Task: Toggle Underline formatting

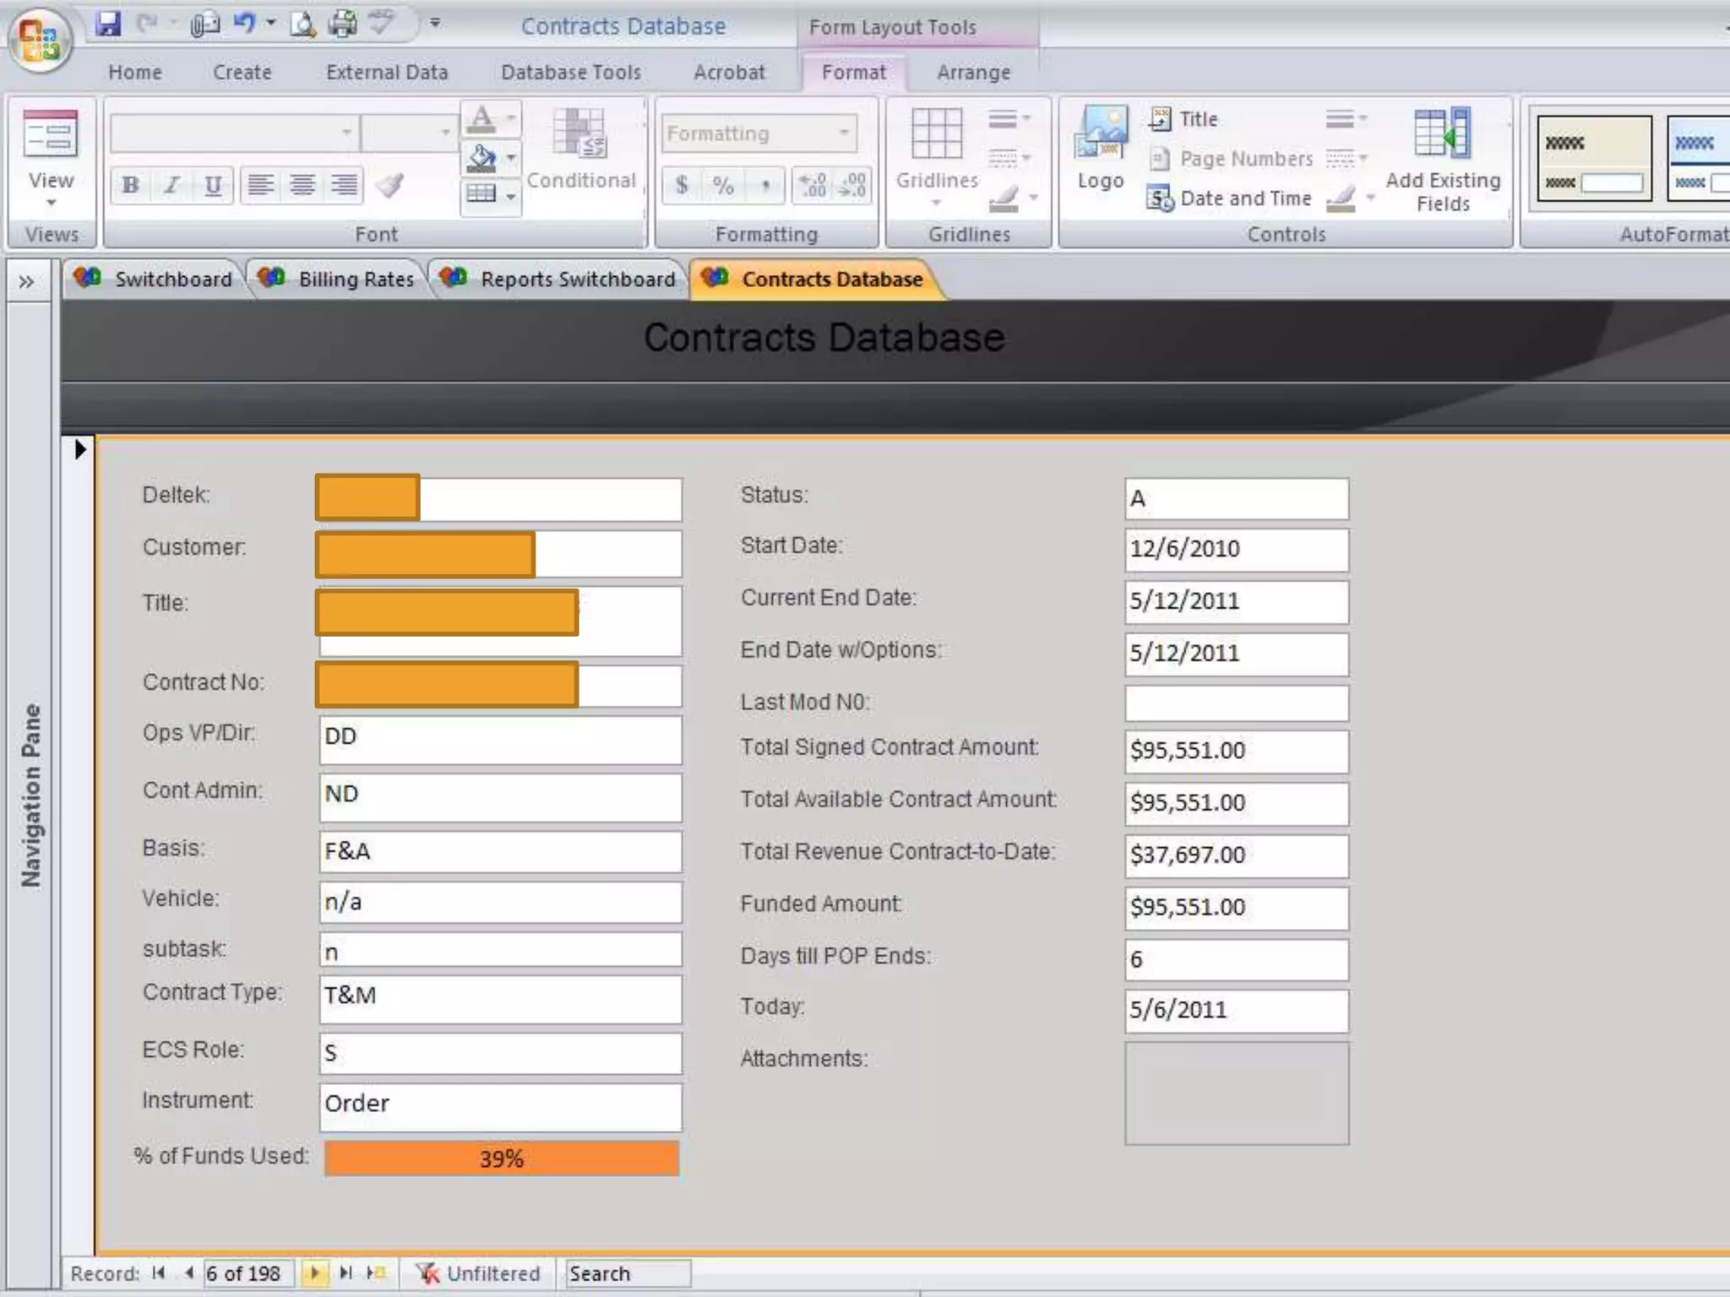Action: [213, 185]
